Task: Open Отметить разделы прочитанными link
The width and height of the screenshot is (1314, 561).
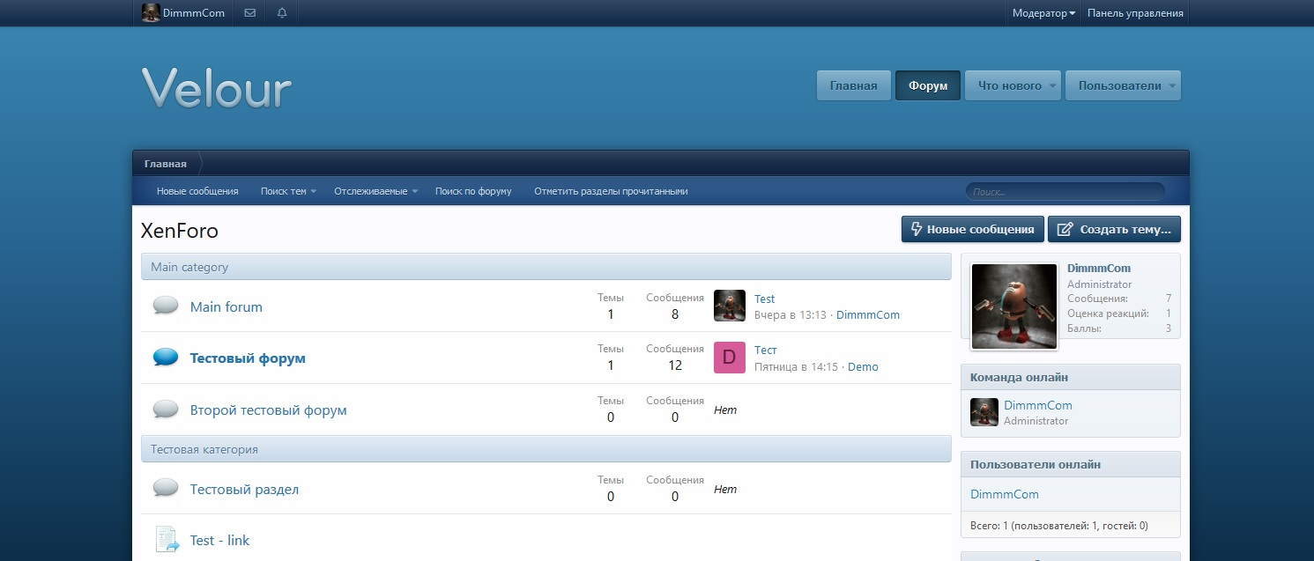Action: (611, 191)
